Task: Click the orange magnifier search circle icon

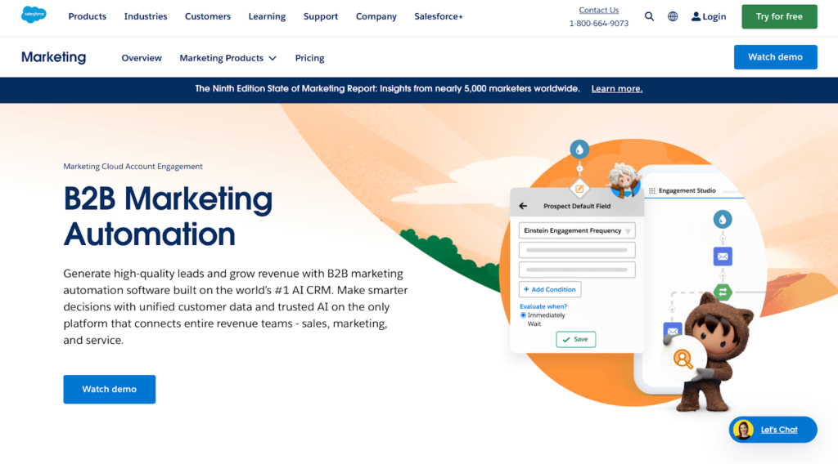Action: (x=683, y=359)
